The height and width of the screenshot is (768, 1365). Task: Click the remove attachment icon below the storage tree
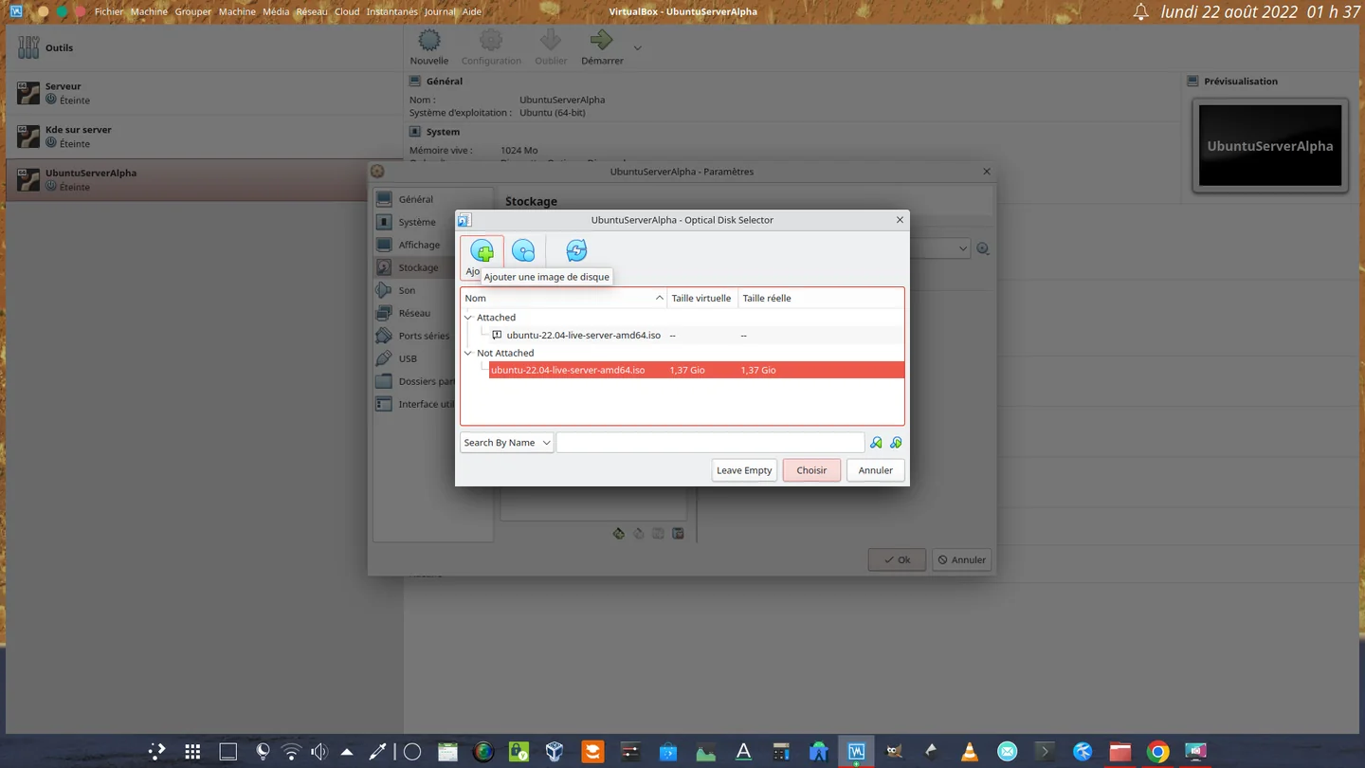[678, 534]
